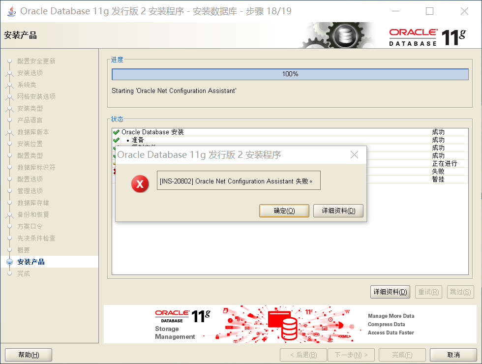Click the 准备 status row

click(290, 140)
